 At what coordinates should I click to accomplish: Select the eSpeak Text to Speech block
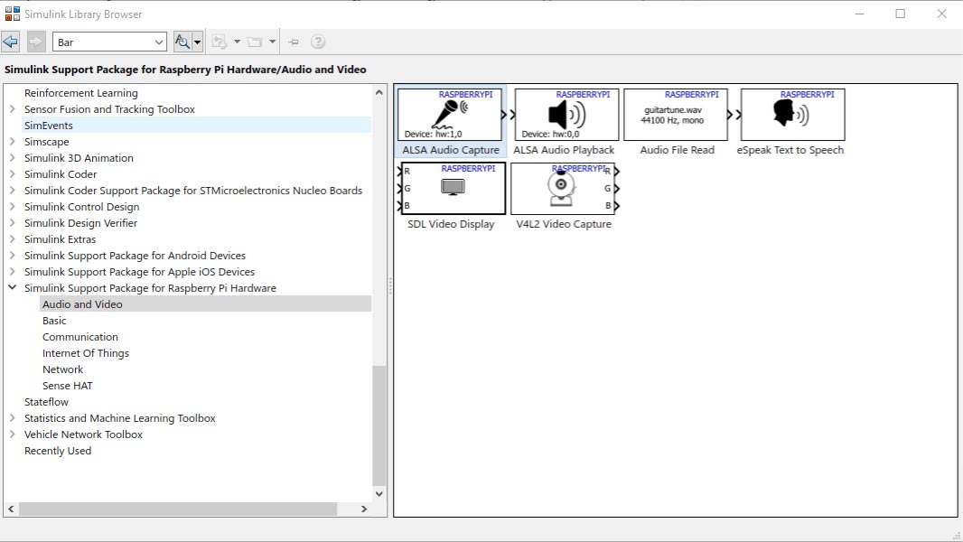tap(792, 115)
